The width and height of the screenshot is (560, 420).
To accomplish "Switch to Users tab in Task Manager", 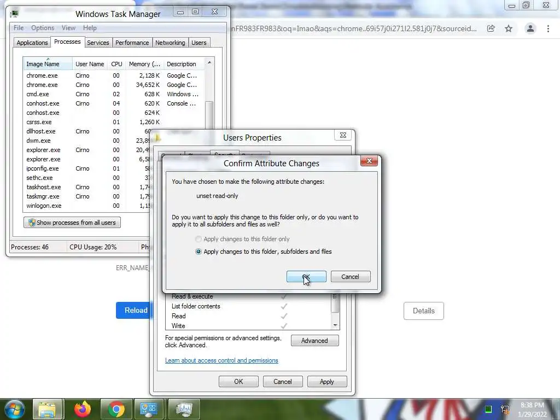I will point(199,43).
